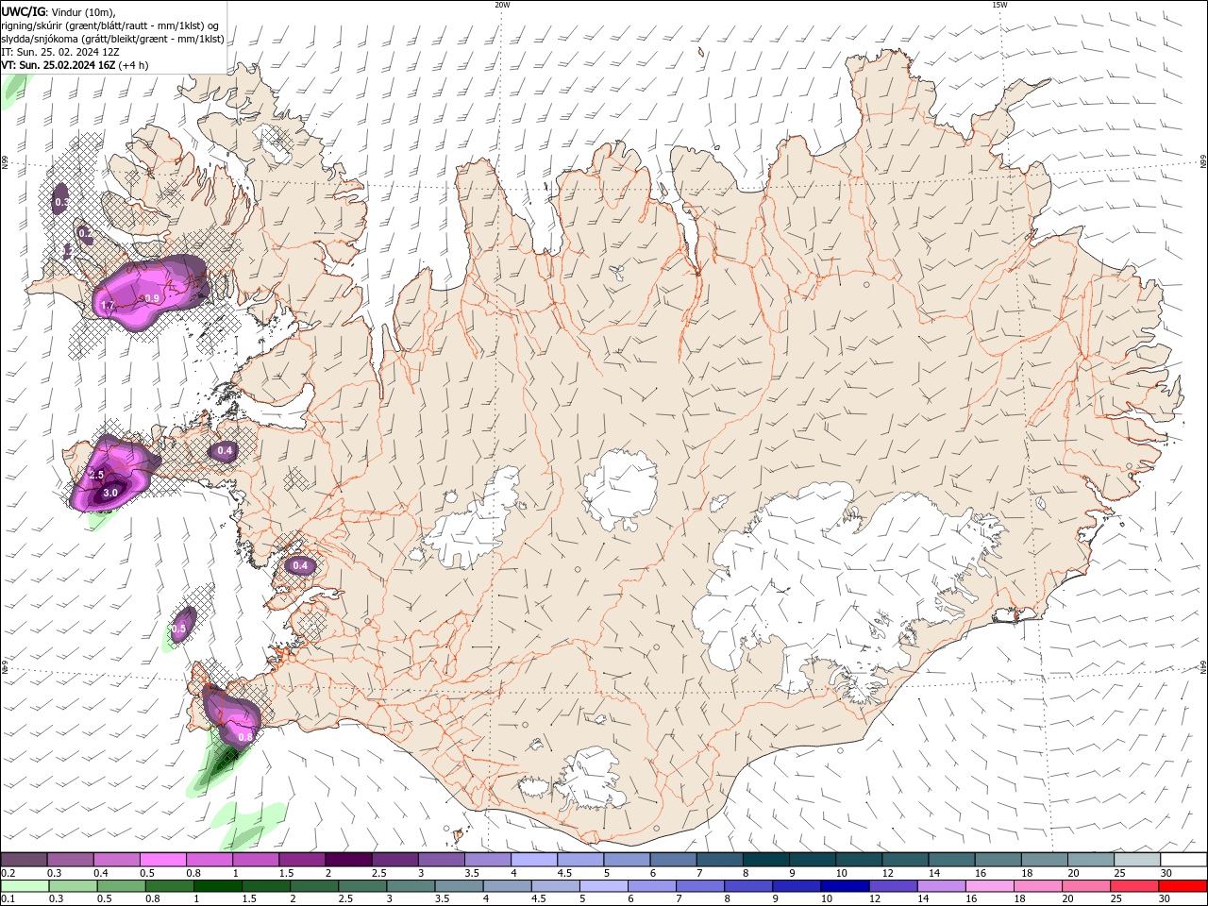This screenshot has height=906, width=1208.
Task: Click the lower-row pale green swatch labeled 0.1
Action: (x=24, y=886)
